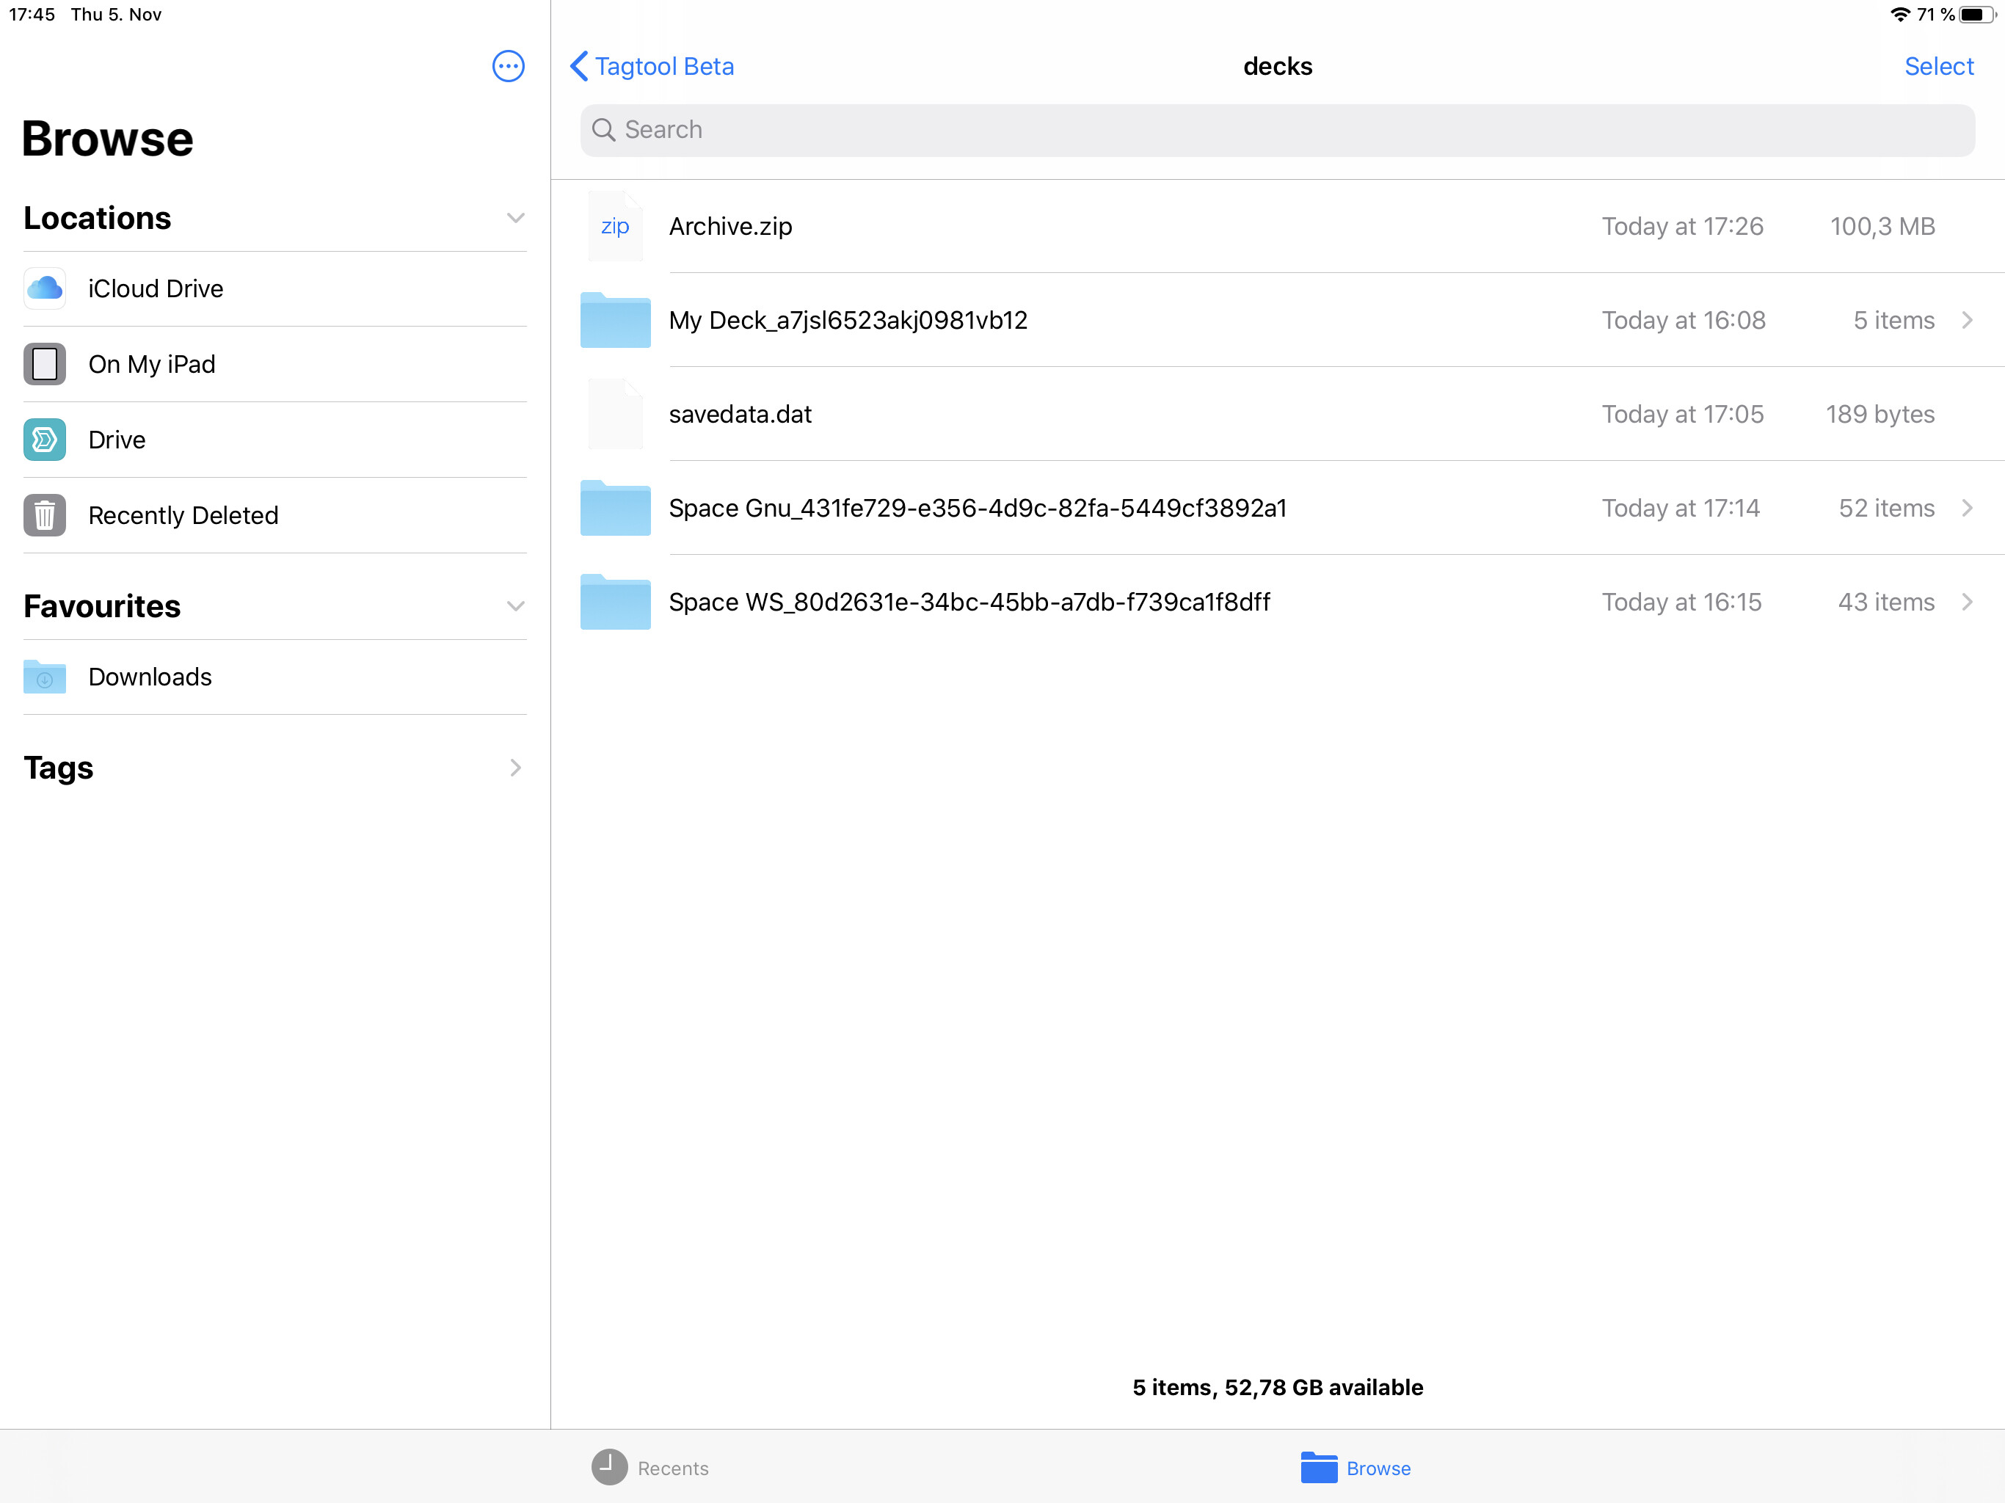The width and height of the screenshot is (2005, 1503).
Task: Click the On My iPad device icon
Action: [45, 363]
